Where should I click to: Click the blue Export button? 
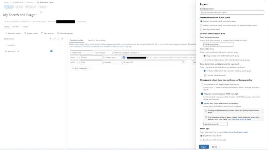204,147
